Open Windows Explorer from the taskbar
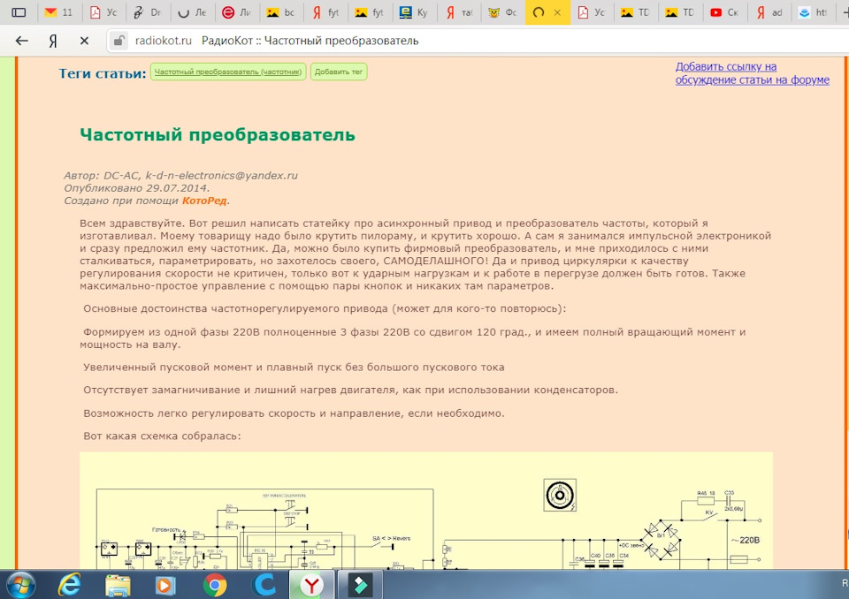Viewport: 849px width, 599px height. [118, 585]
